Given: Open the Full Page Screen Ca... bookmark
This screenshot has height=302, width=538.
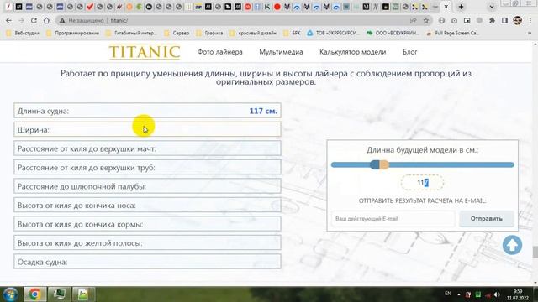Looking at the screenshot, I should 453,34.
